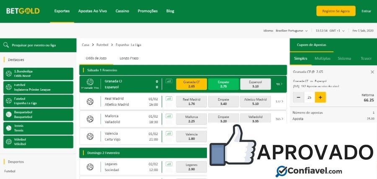Click soccer icon beside Valencia match
377x179 pixels.
pyautogui.click(x=90, y=136)
